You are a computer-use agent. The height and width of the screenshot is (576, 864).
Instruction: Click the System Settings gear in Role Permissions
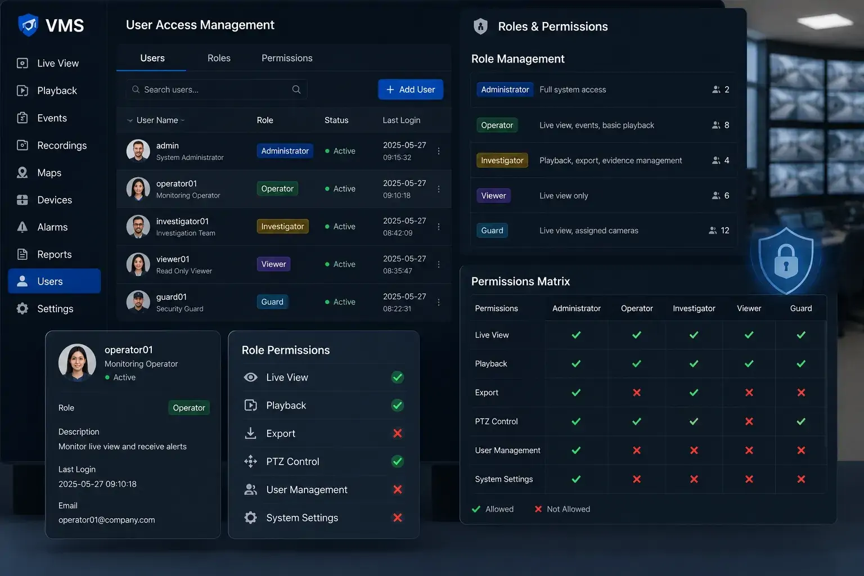click(250, 517)
